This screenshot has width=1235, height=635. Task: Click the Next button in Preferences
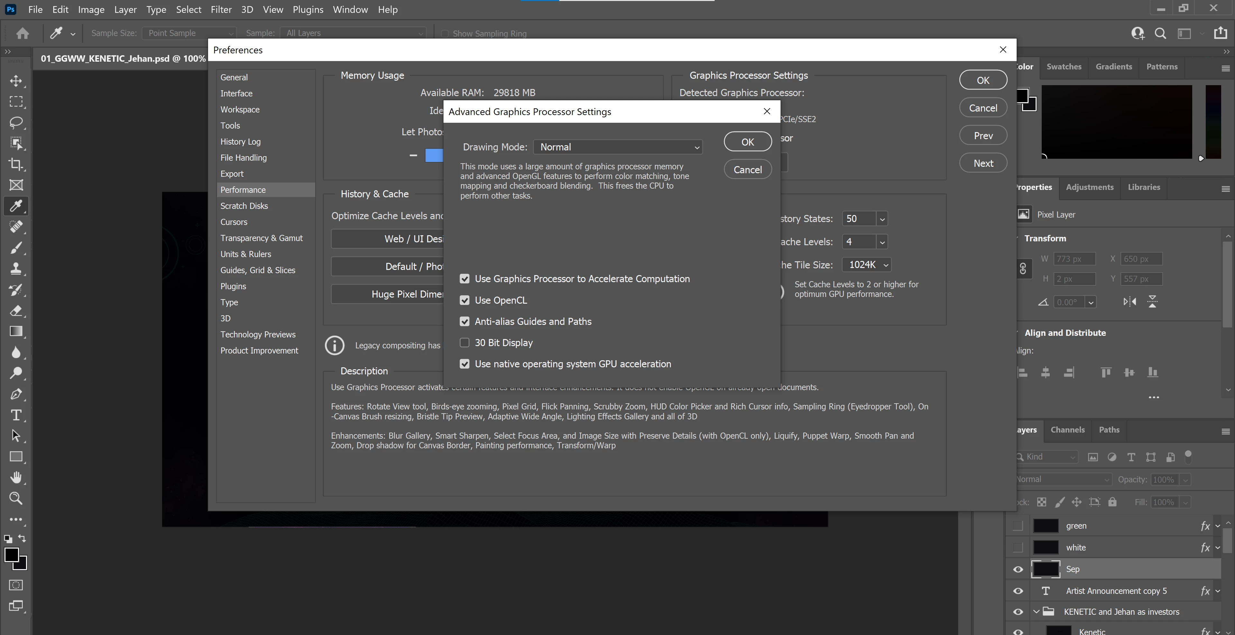click(x=983, y=163)
